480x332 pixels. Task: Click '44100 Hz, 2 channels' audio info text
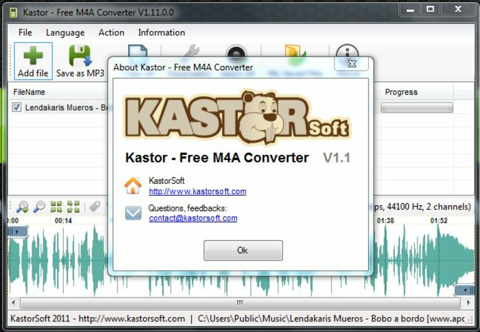pyautogui.click(x=429, y=207)
